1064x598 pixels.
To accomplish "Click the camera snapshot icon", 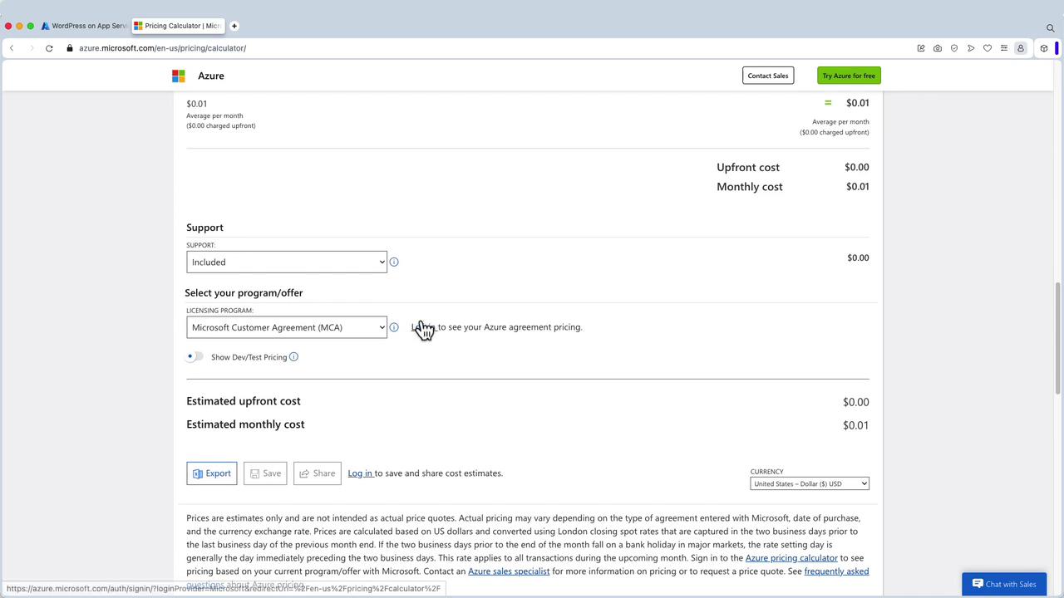I will coord(938,48).
